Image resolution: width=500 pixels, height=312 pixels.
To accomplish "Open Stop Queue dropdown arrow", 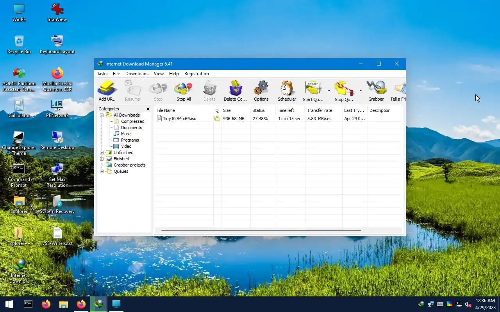I will 361,90.
